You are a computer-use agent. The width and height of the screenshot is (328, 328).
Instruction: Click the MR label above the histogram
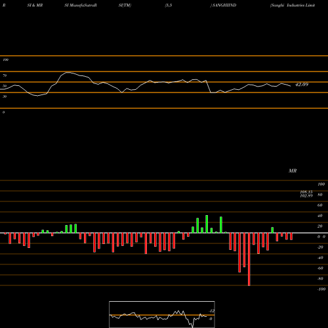click(x=293, y=171)
